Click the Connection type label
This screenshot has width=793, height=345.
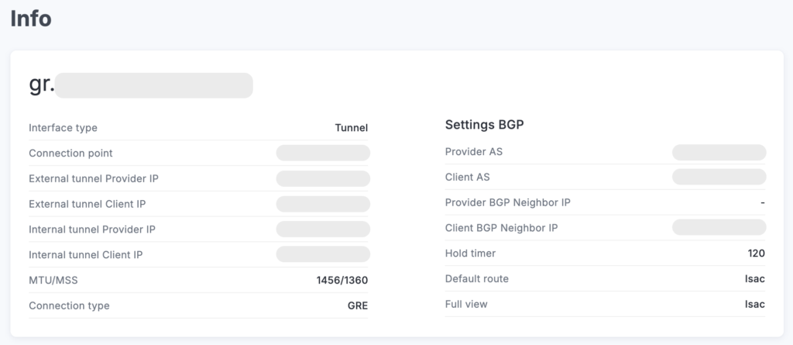pyautogui.click(x=69, y=305)
